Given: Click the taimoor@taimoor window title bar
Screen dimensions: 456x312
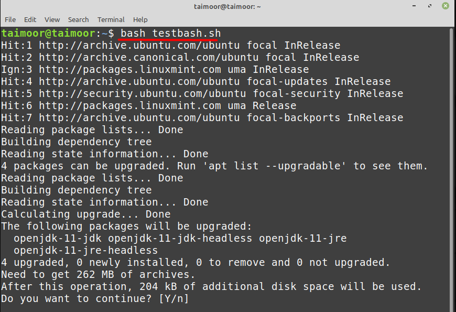Looking at the screenshot, I should (x=227, y=6).
